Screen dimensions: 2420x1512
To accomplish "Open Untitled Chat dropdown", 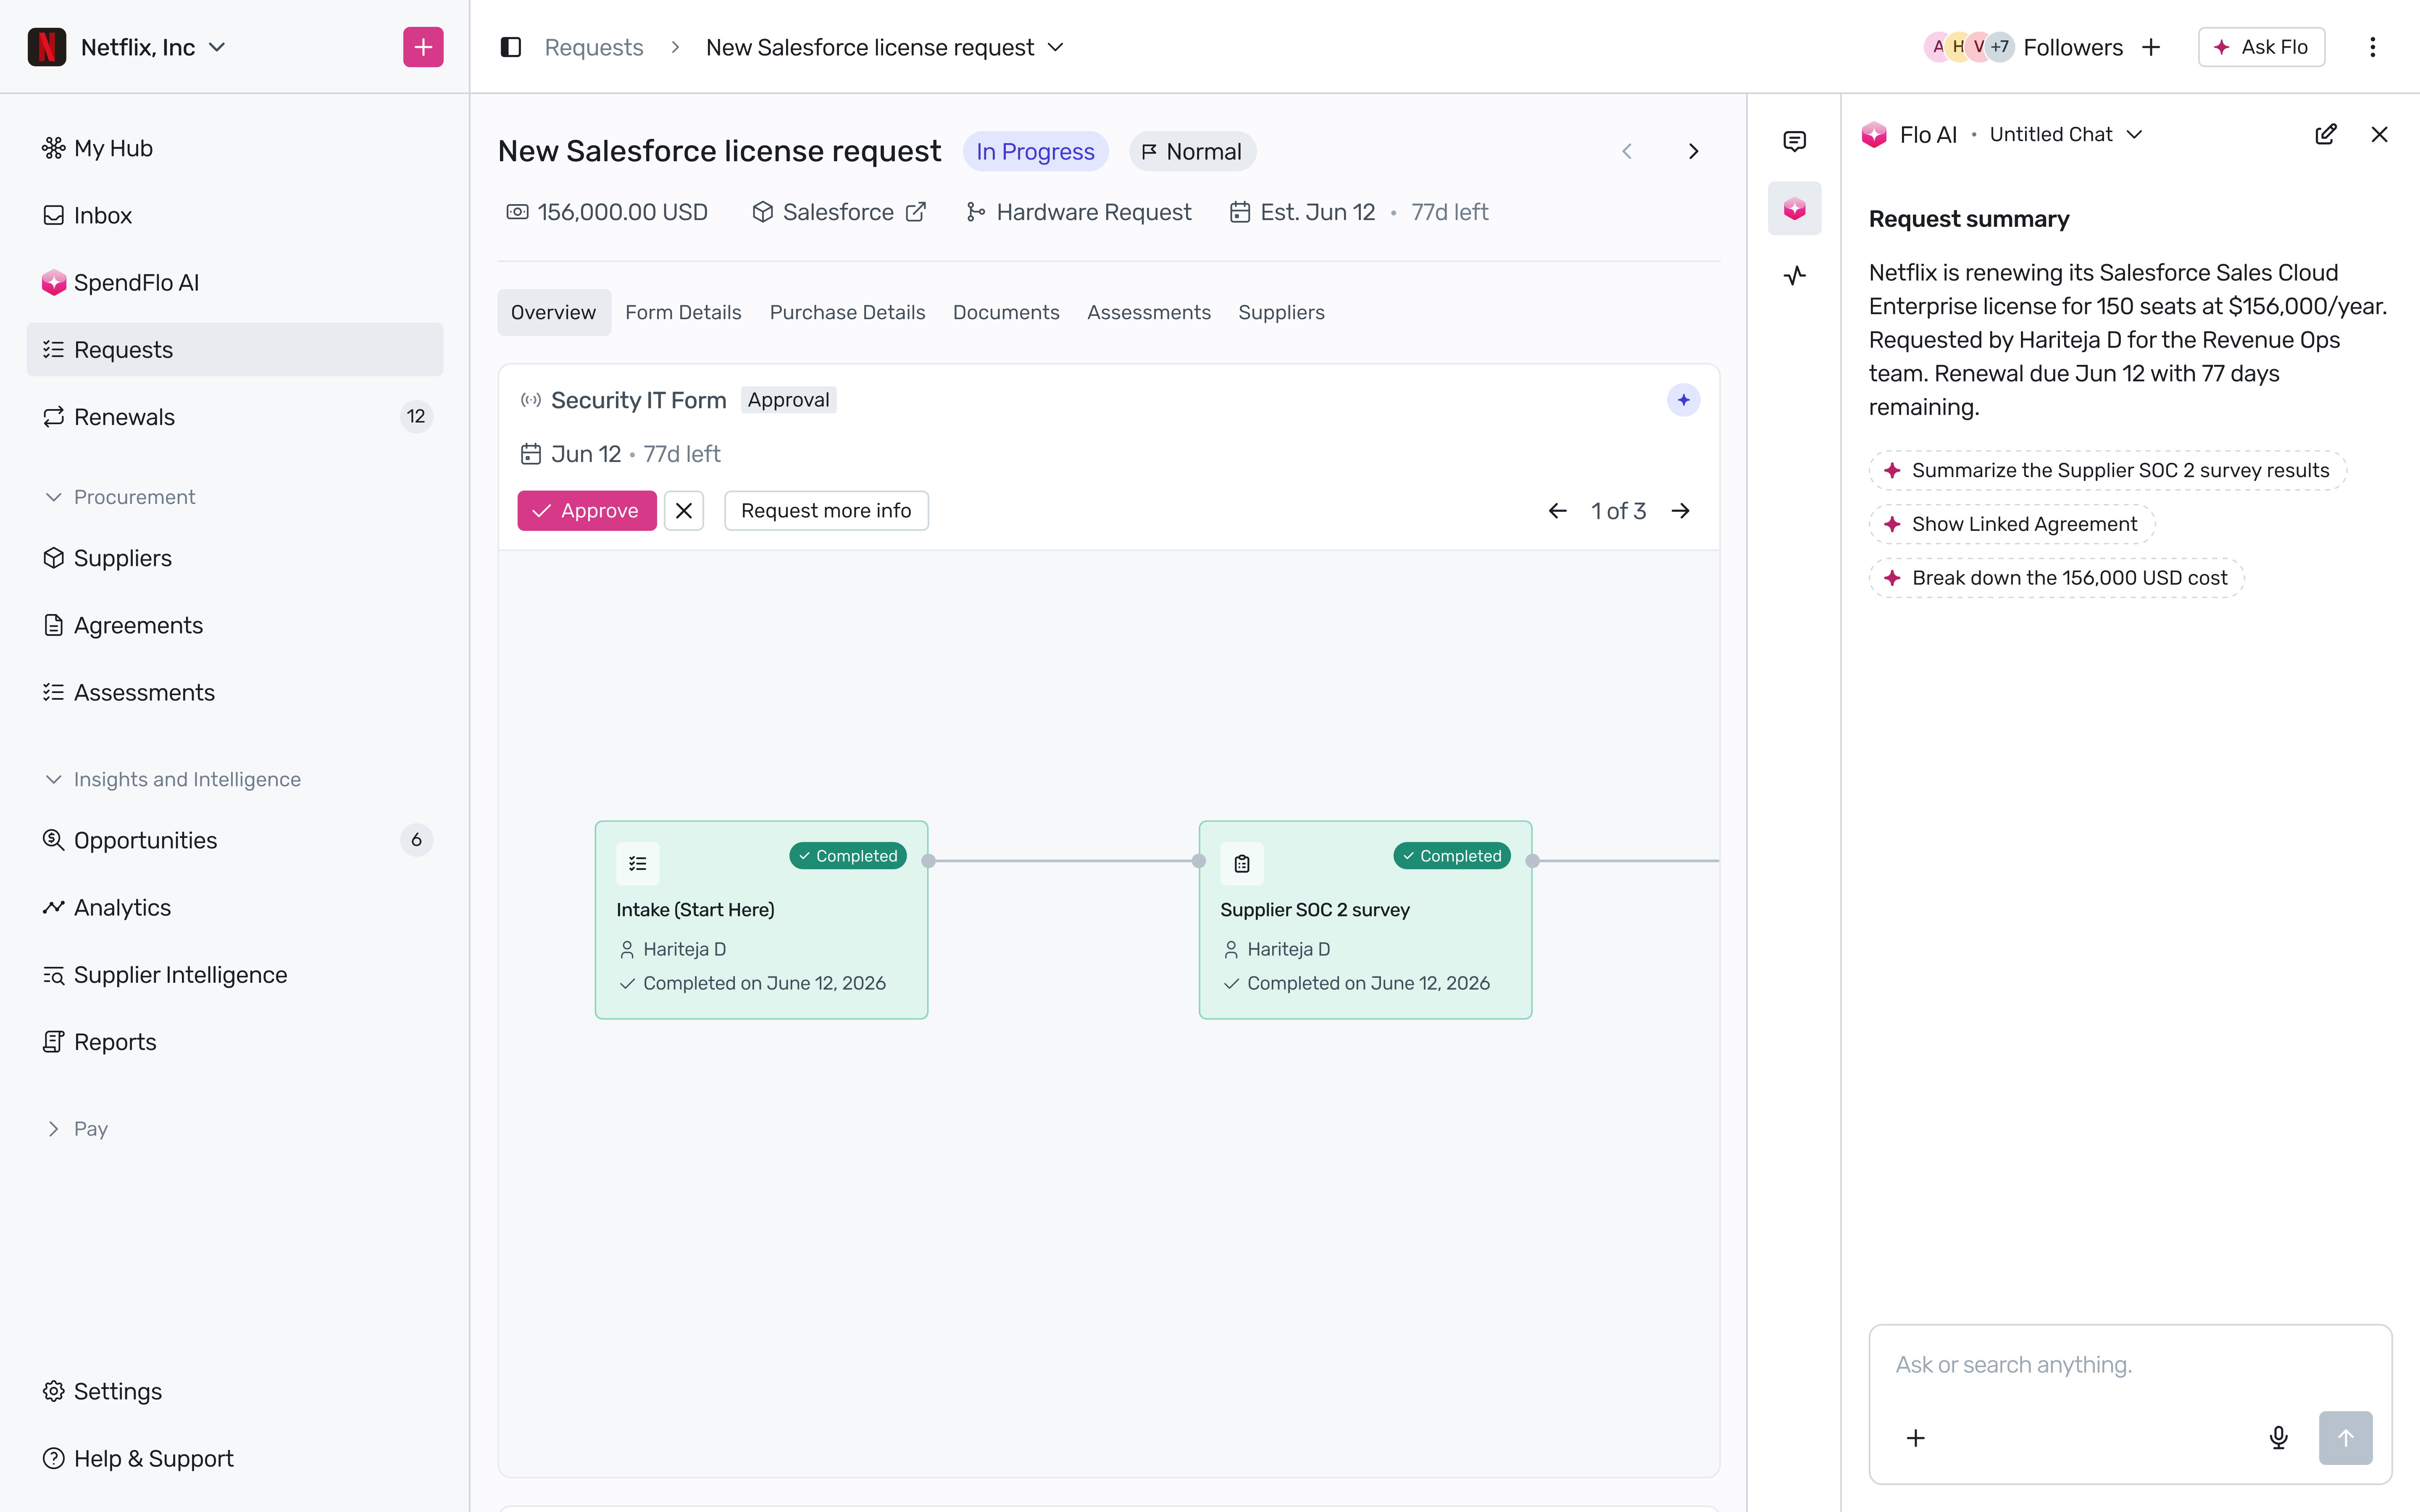I will pyautogui.click(x=2065, y=134).
